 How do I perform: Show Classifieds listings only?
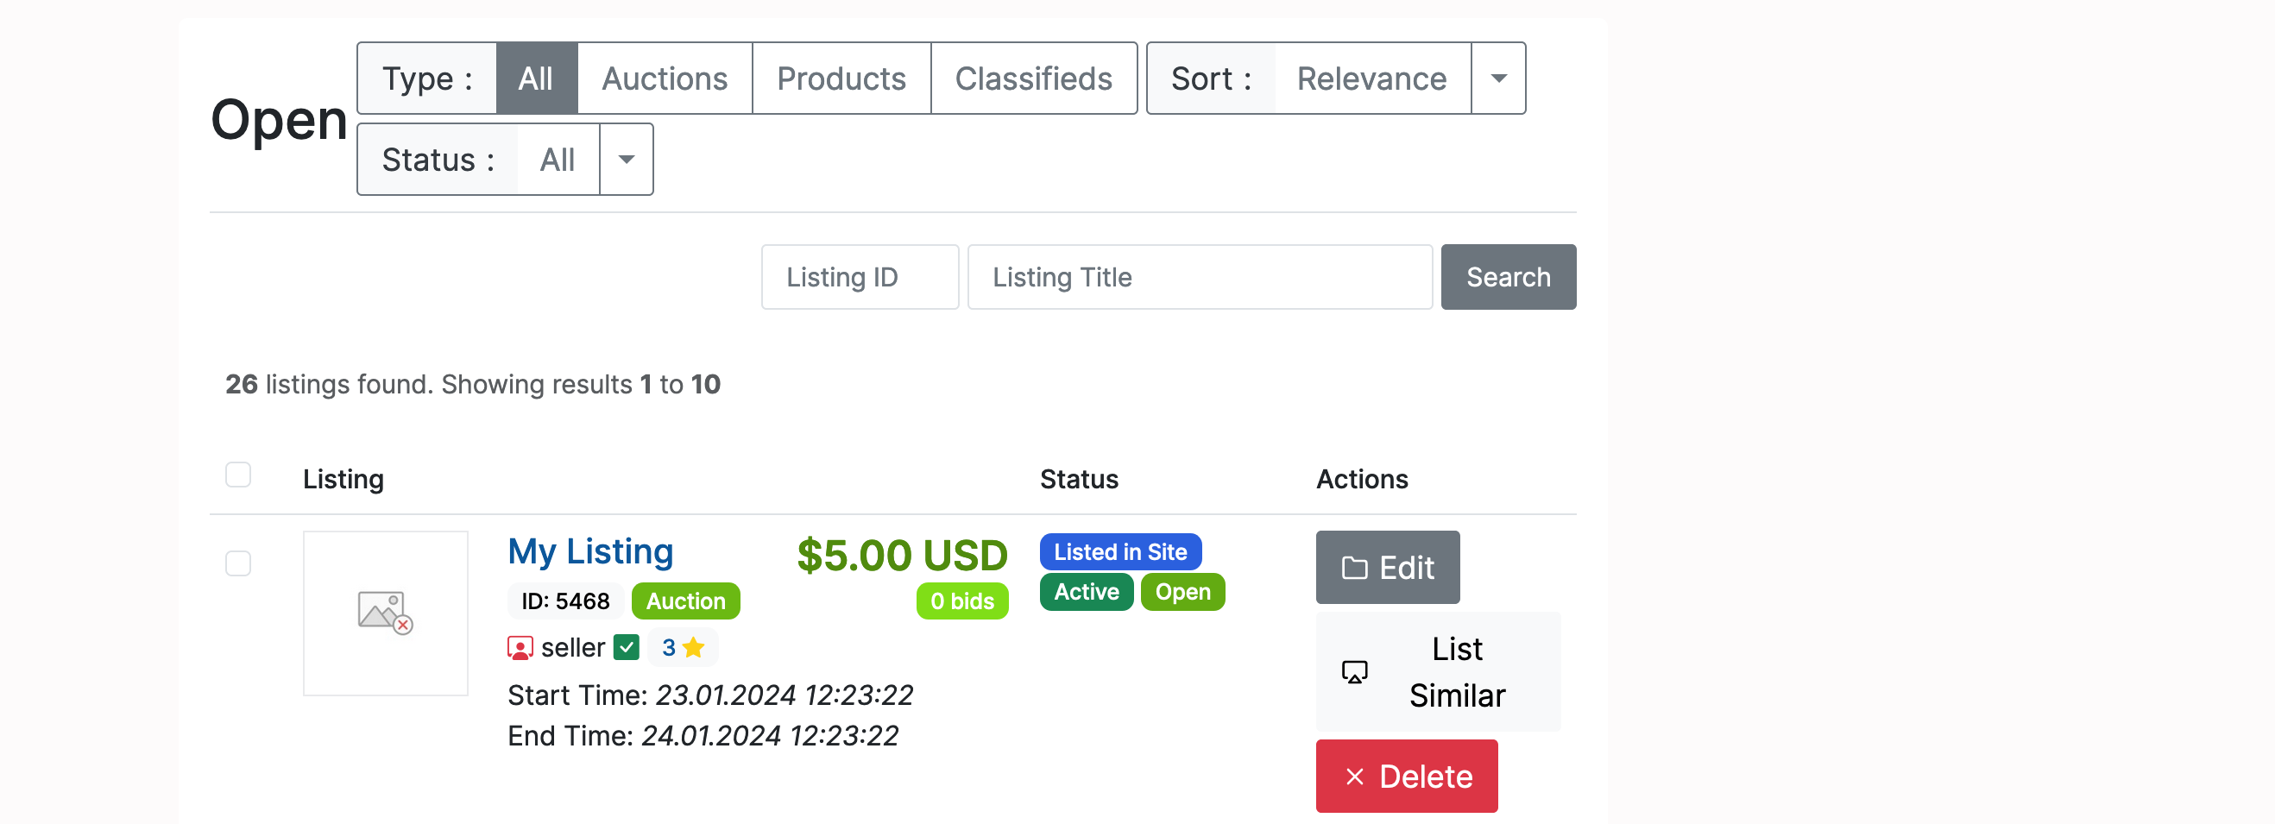(1033, 79)
